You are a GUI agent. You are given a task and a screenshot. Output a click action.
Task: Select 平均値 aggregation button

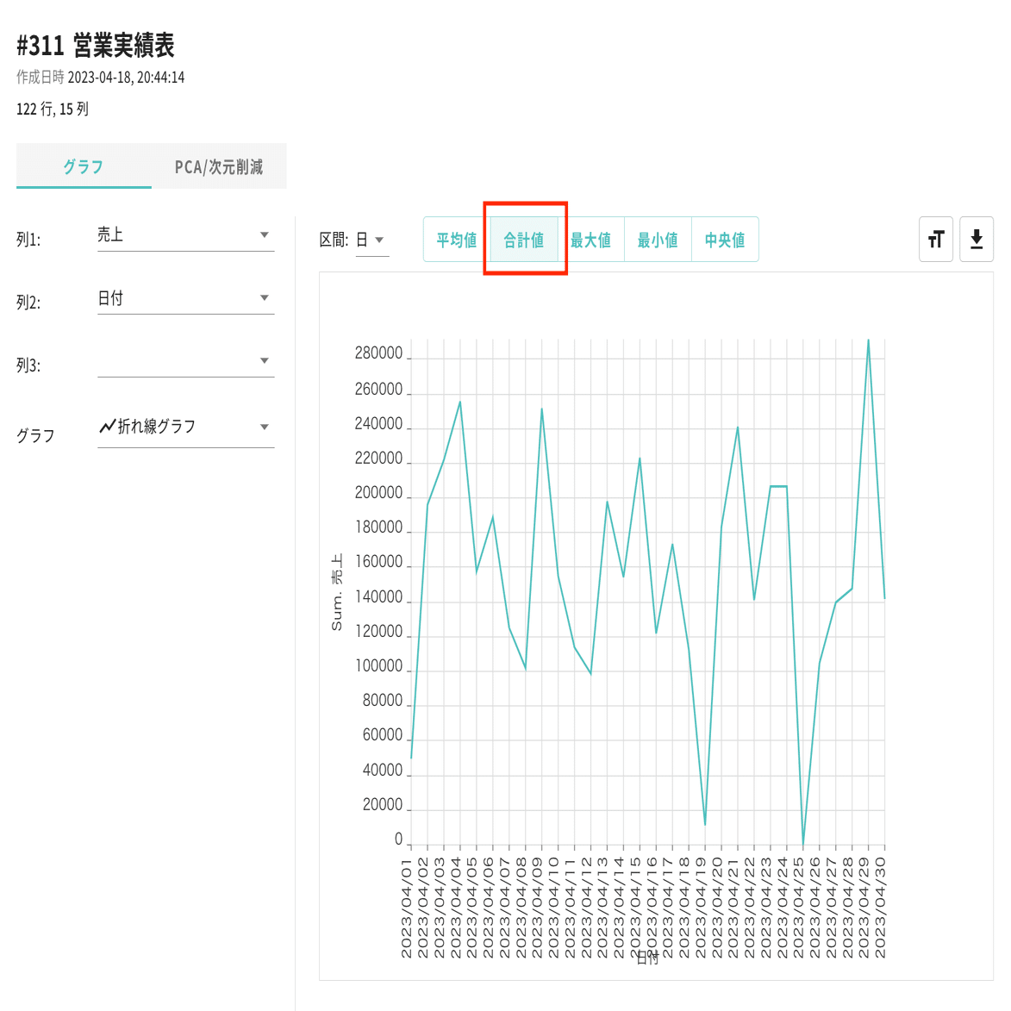pyautogui.click(x=457, y=240)
